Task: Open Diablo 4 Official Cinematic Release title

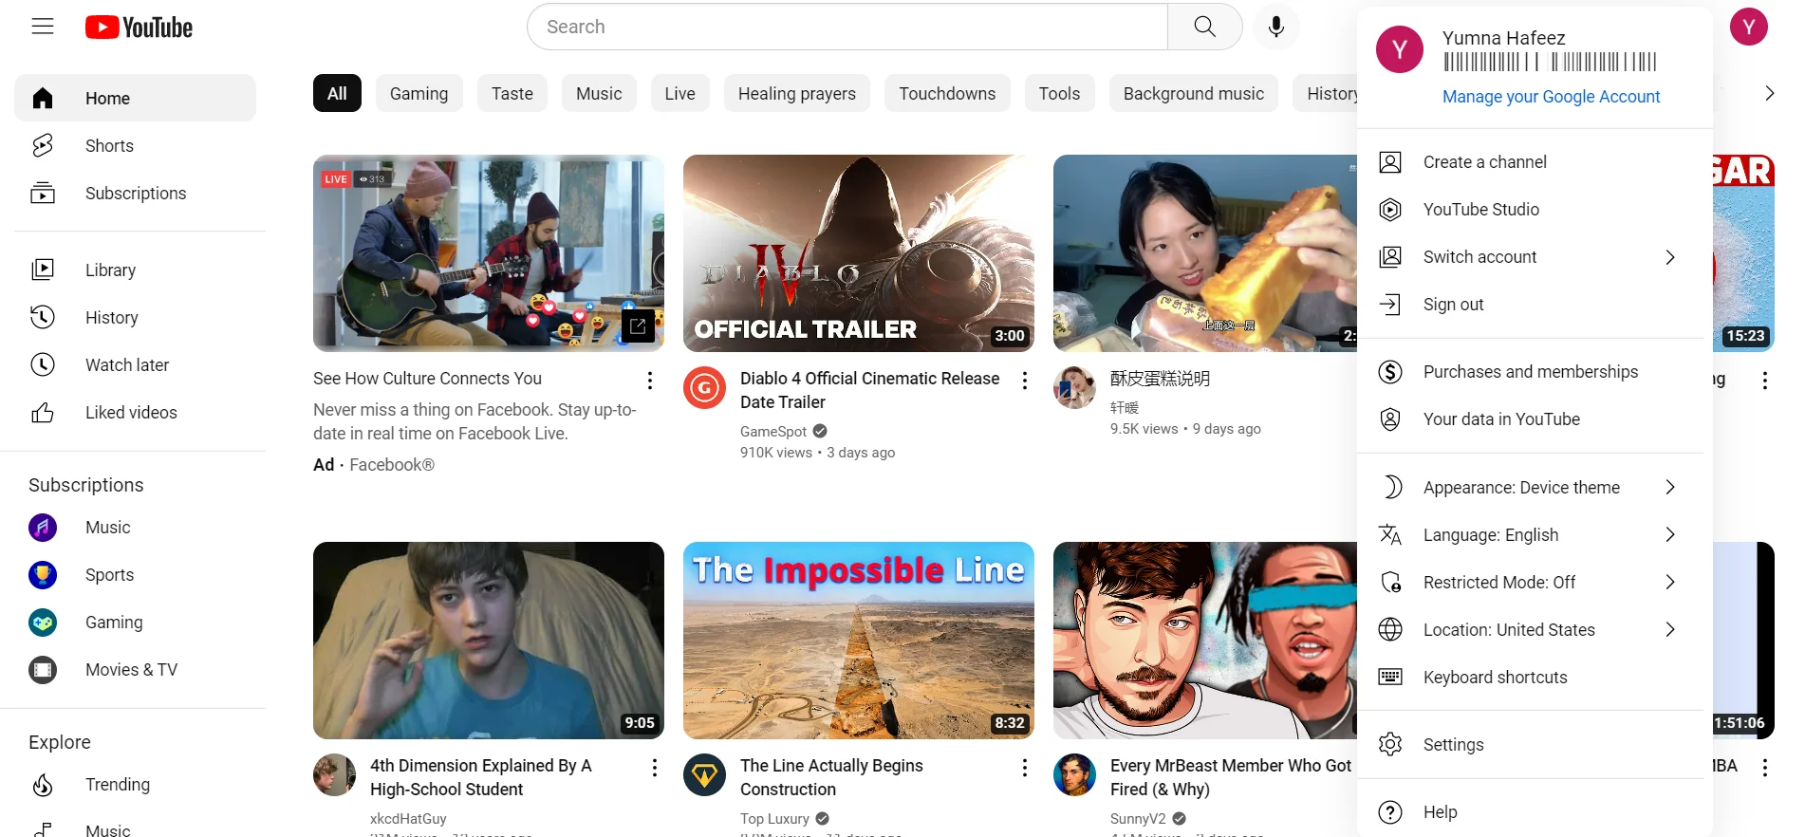Action: click(870, 390)
